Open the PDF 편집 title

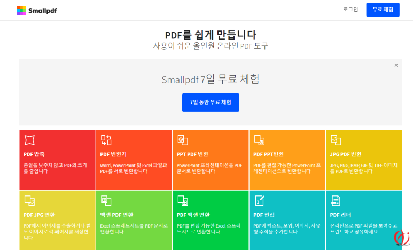(x=264, y=215)
